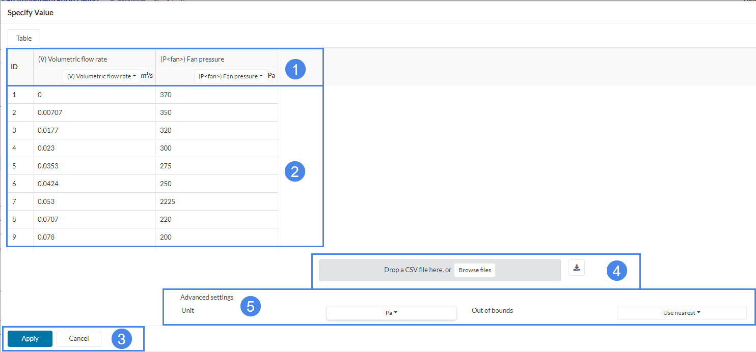Click the flow rate cell with 0.00707

(94, 112)
